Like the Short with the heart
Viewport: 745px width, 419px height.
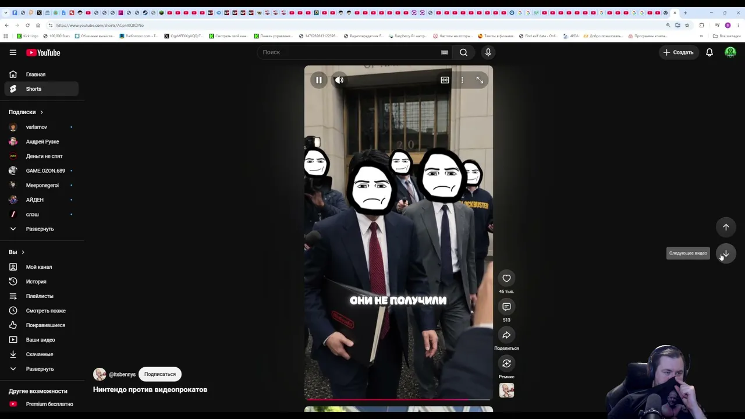pos(506,278)
